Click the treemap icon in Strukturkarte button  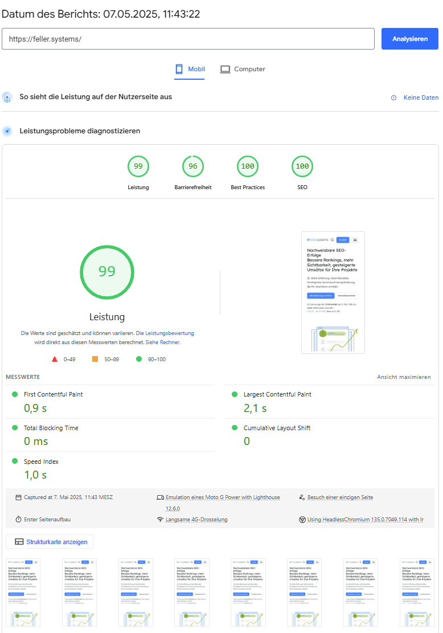tap(19, 542)
